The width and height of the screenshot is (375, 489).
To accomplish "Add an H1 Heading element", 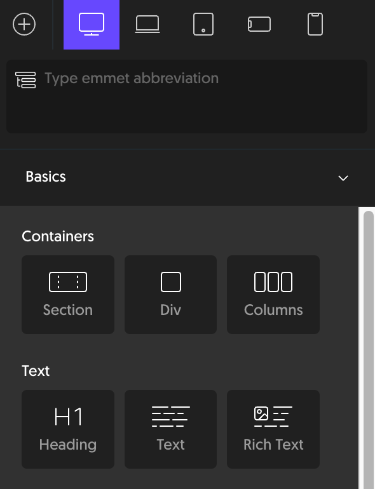I will coord(68,429).
